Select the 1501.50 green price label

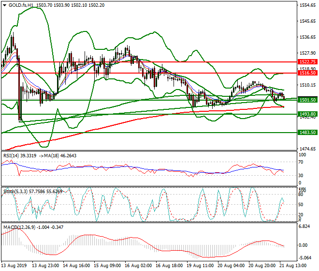[x=307, y=100]
